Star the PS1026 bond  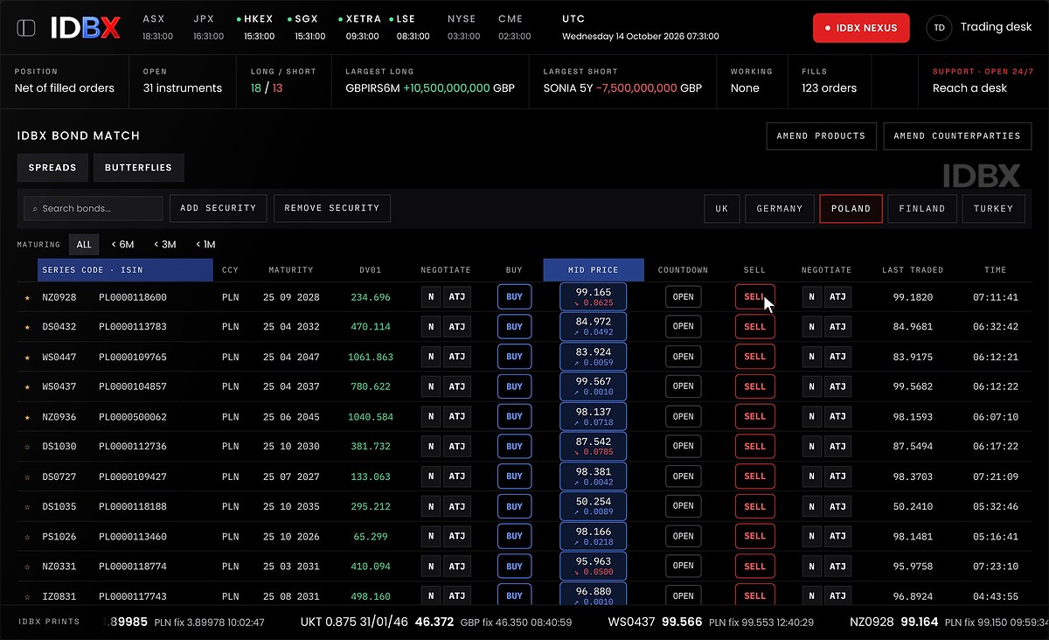pos(27,537)
